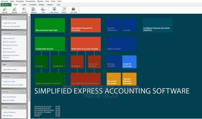Click the Create first invoice link
Image resolution: width=202 pixels, height=119 pixels.
click(9, 23)
